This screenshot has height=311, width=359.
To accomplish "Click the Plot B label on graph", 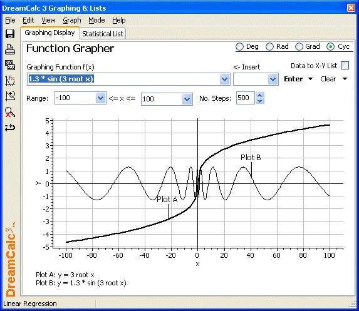I will pyautogui.click(x=251, y=157).
